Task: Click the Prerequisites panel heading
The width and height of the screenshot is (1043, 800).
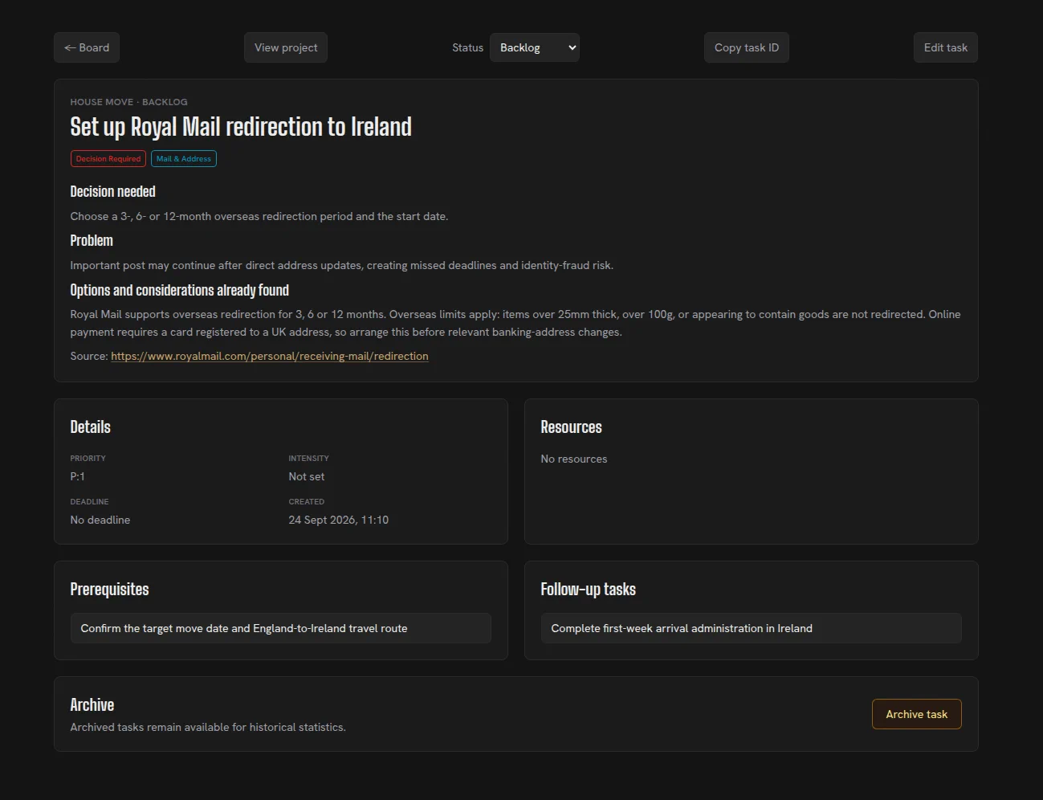Action: pyautogui.click(x=110, y=590)
